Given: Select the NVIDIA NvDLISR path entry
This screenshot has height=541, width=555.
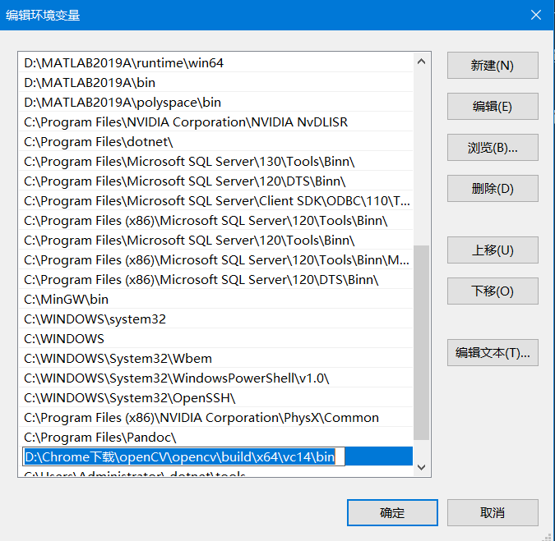Looking at the screenshot, I should coord(215,122).
